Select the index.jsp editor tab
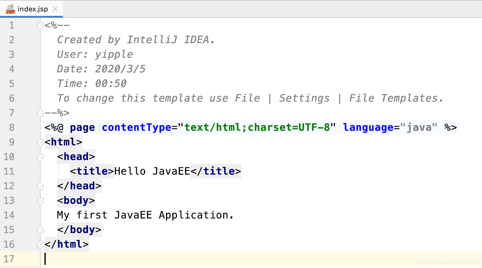The height and width of the screenshot is (268, 482). click(31, 9)
